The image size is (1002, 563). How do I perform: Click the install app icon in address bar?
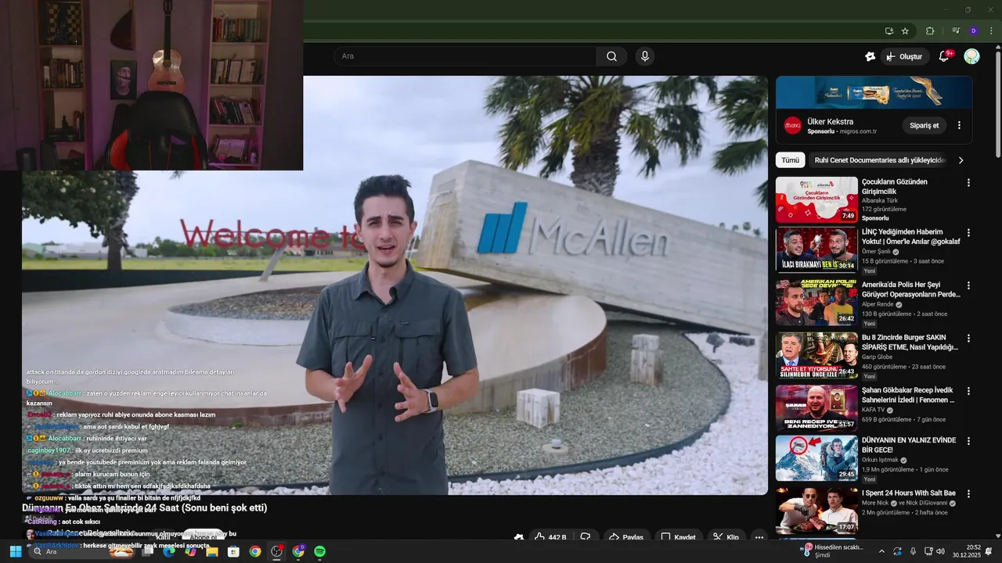pos(888,30)
